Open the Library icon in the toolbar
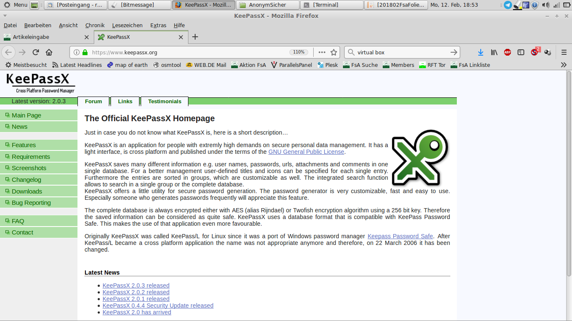The image size is (572, 321). [494, 52]
